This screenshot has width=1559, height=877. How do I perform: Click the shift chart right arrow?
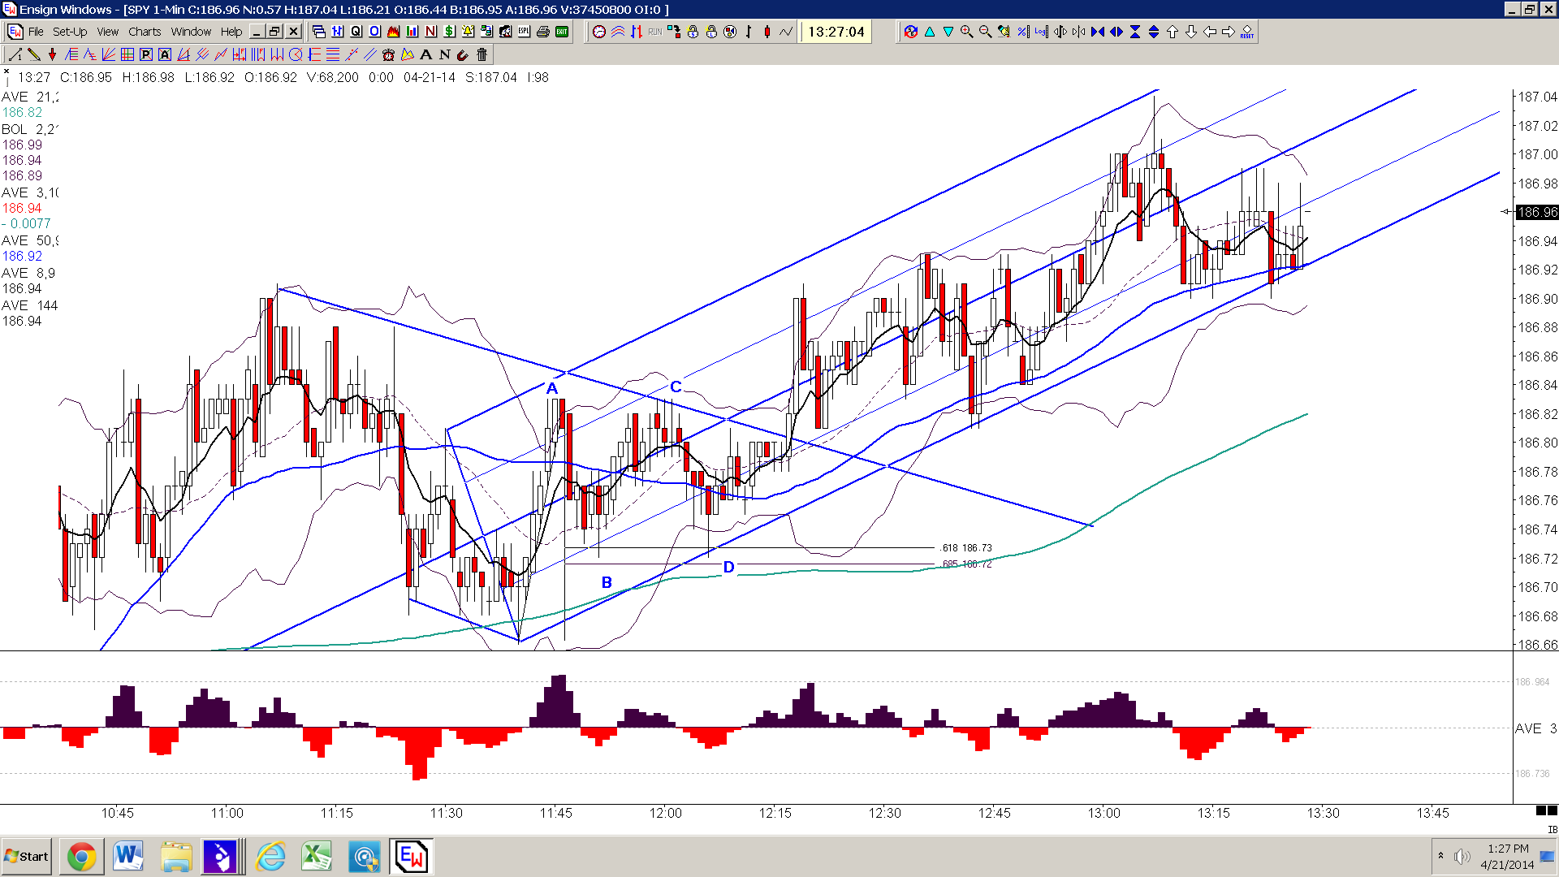(1228, 32)
